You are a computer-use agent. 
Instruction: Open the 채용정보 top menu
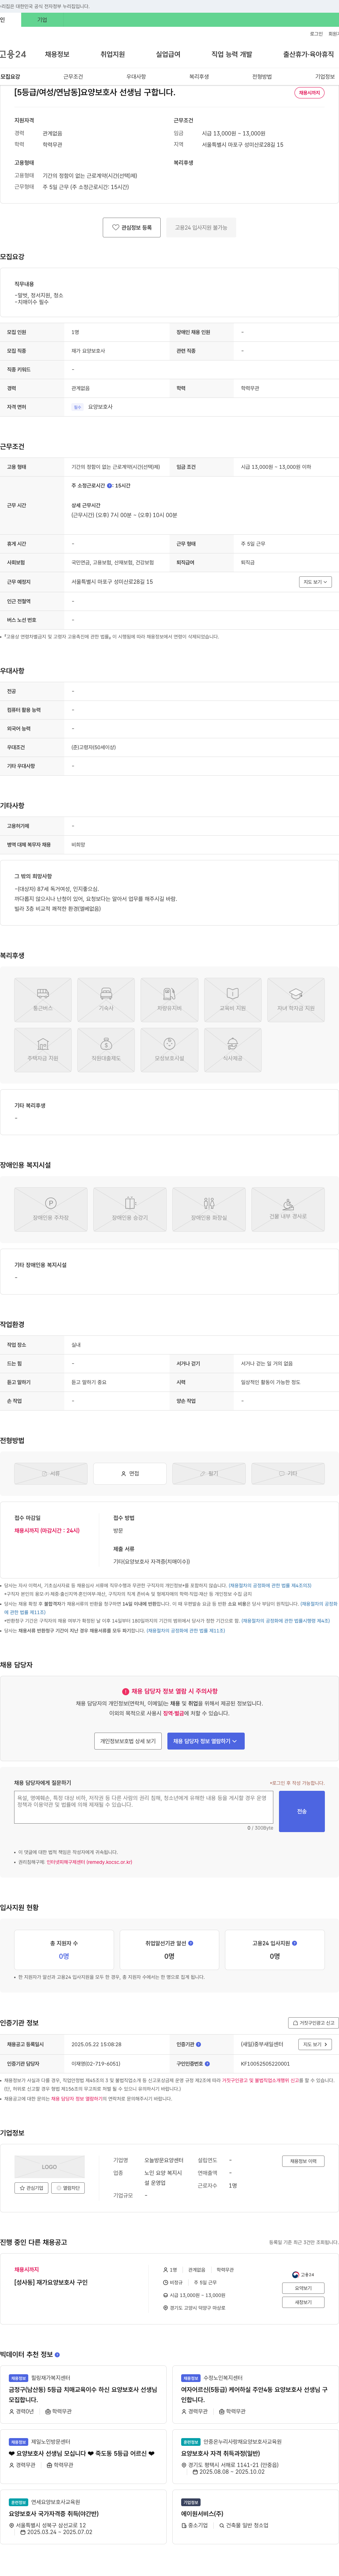[57, 54]
